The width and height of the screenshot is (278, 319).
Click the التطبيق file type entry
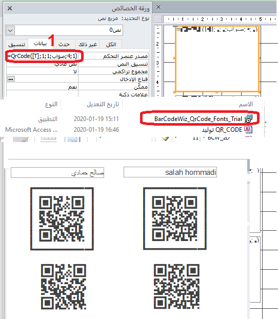(48, 119)
